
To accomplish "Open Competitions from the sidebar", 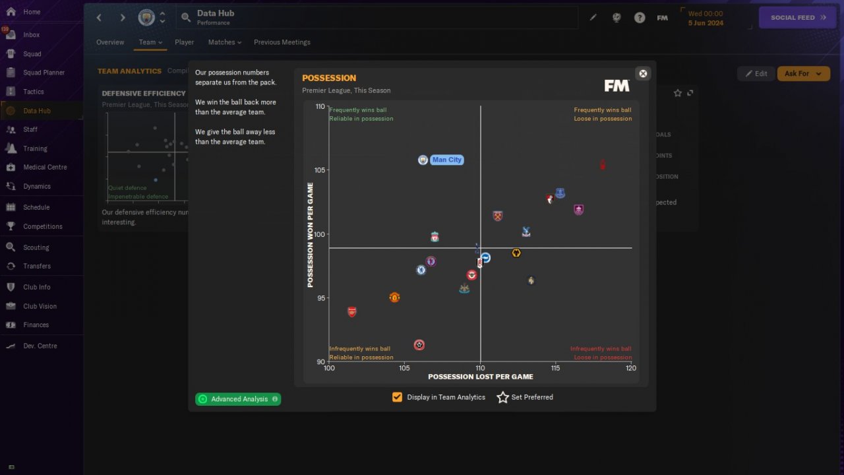I will click(x=43, y=226).
